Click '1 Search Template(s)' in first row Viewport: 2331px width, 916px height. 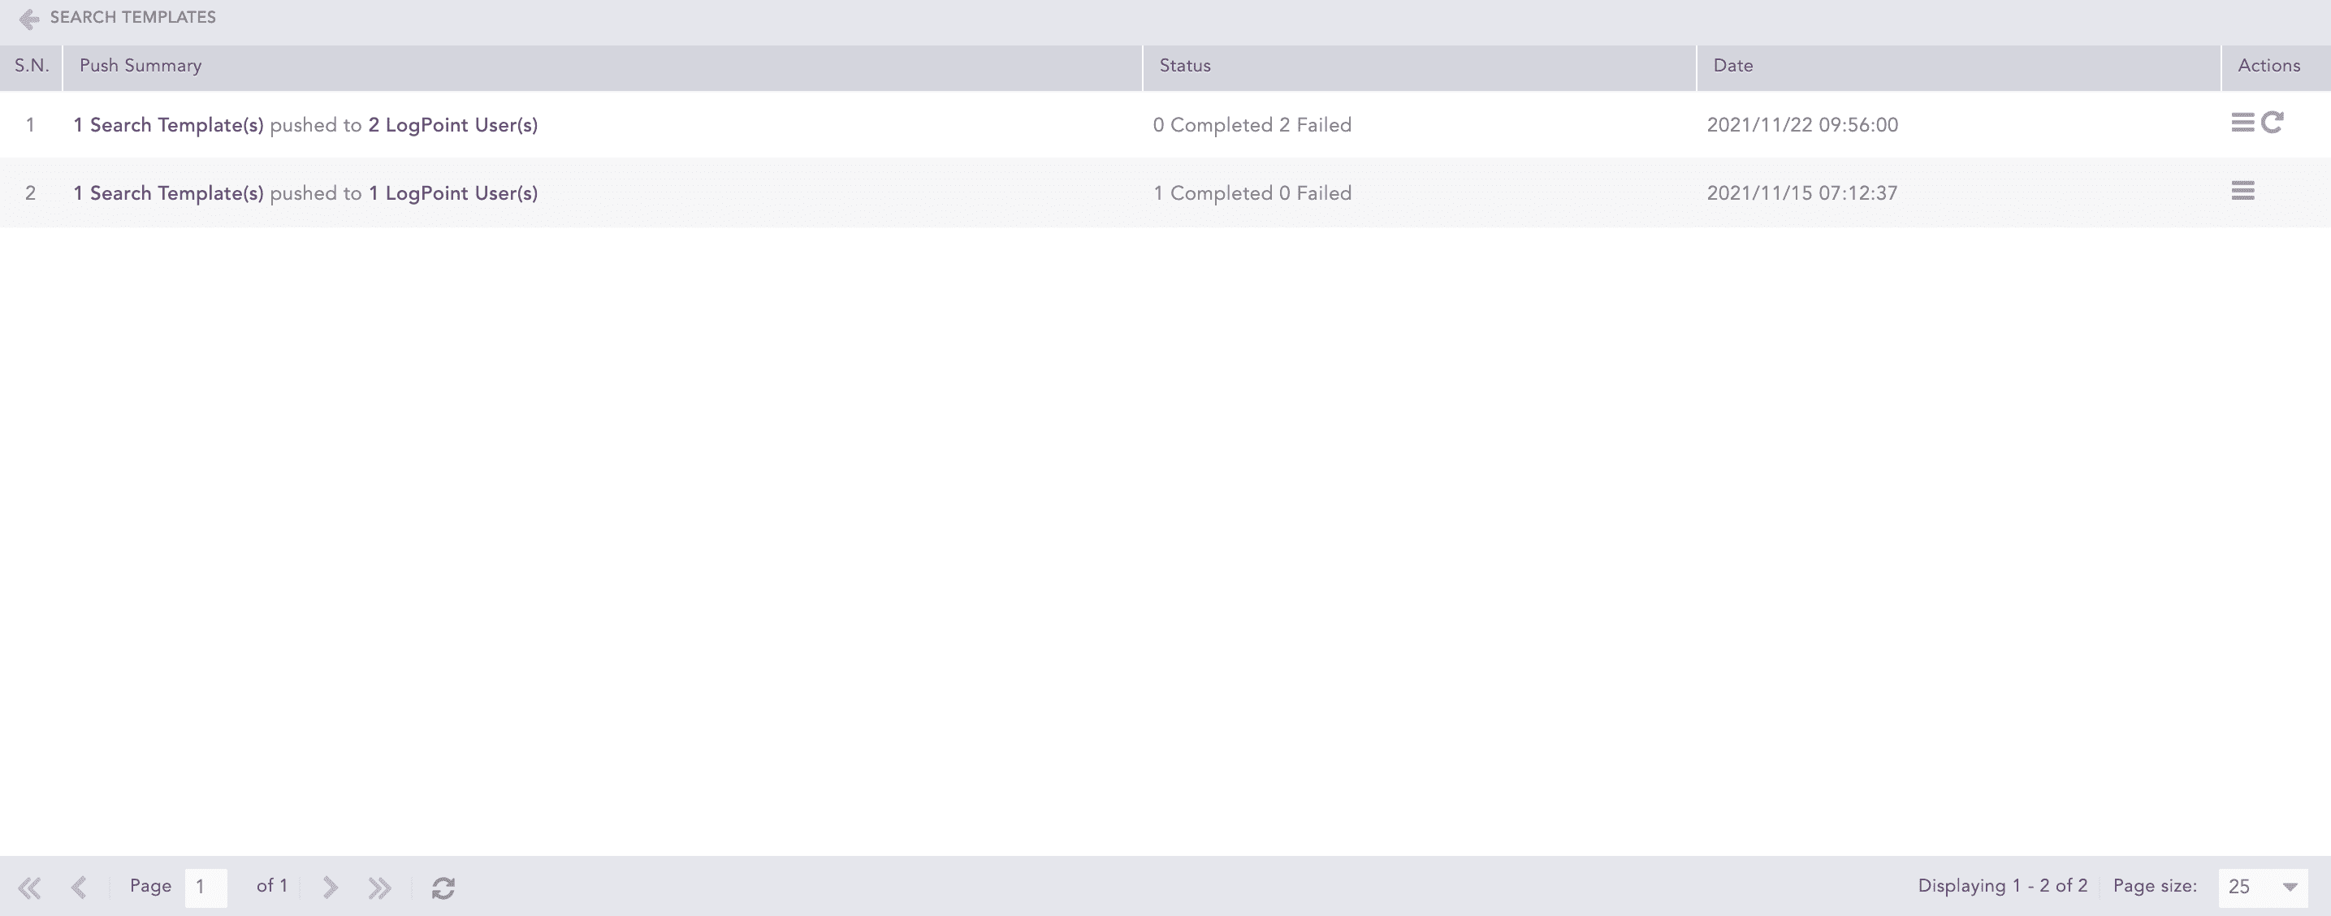(x=168, y=125)
